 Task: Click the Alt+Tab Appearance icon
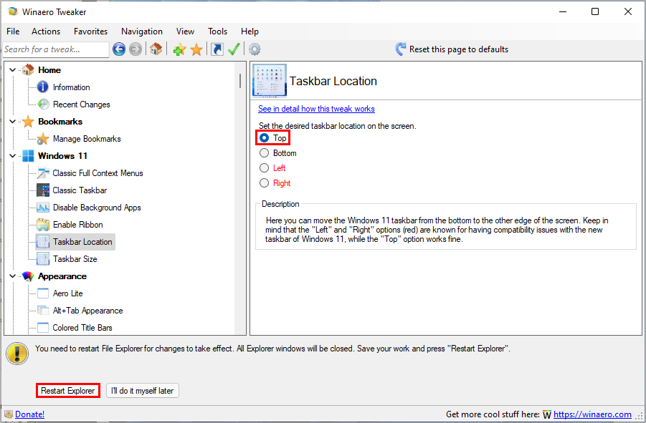(x=43, y=311)
